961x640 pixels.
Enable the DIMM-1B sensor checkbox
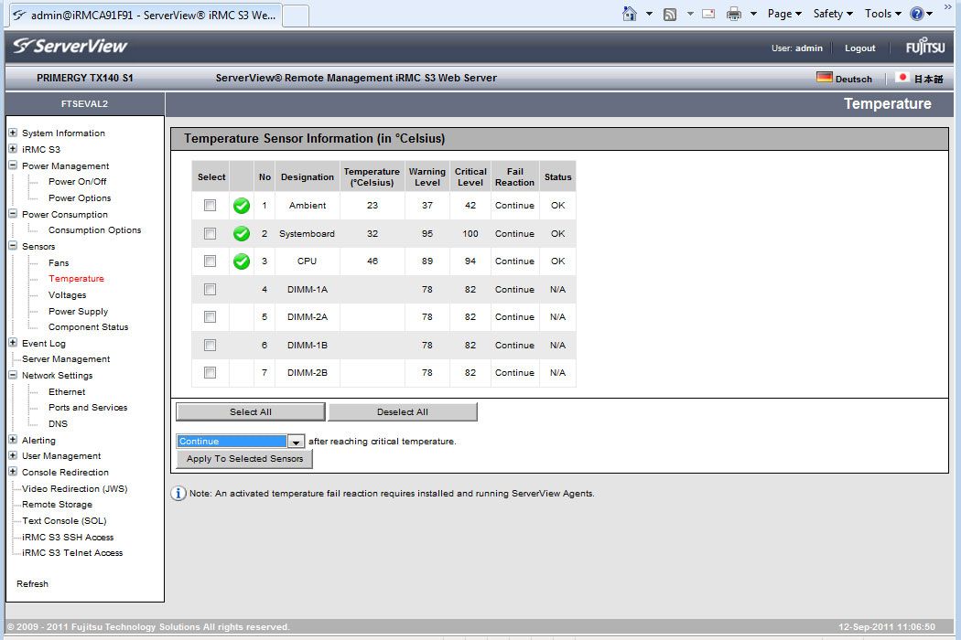point(210,345)
